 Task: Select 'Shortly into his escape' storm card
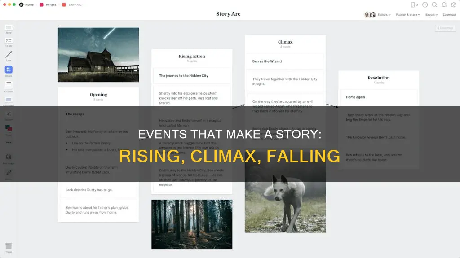coord(192,98)
